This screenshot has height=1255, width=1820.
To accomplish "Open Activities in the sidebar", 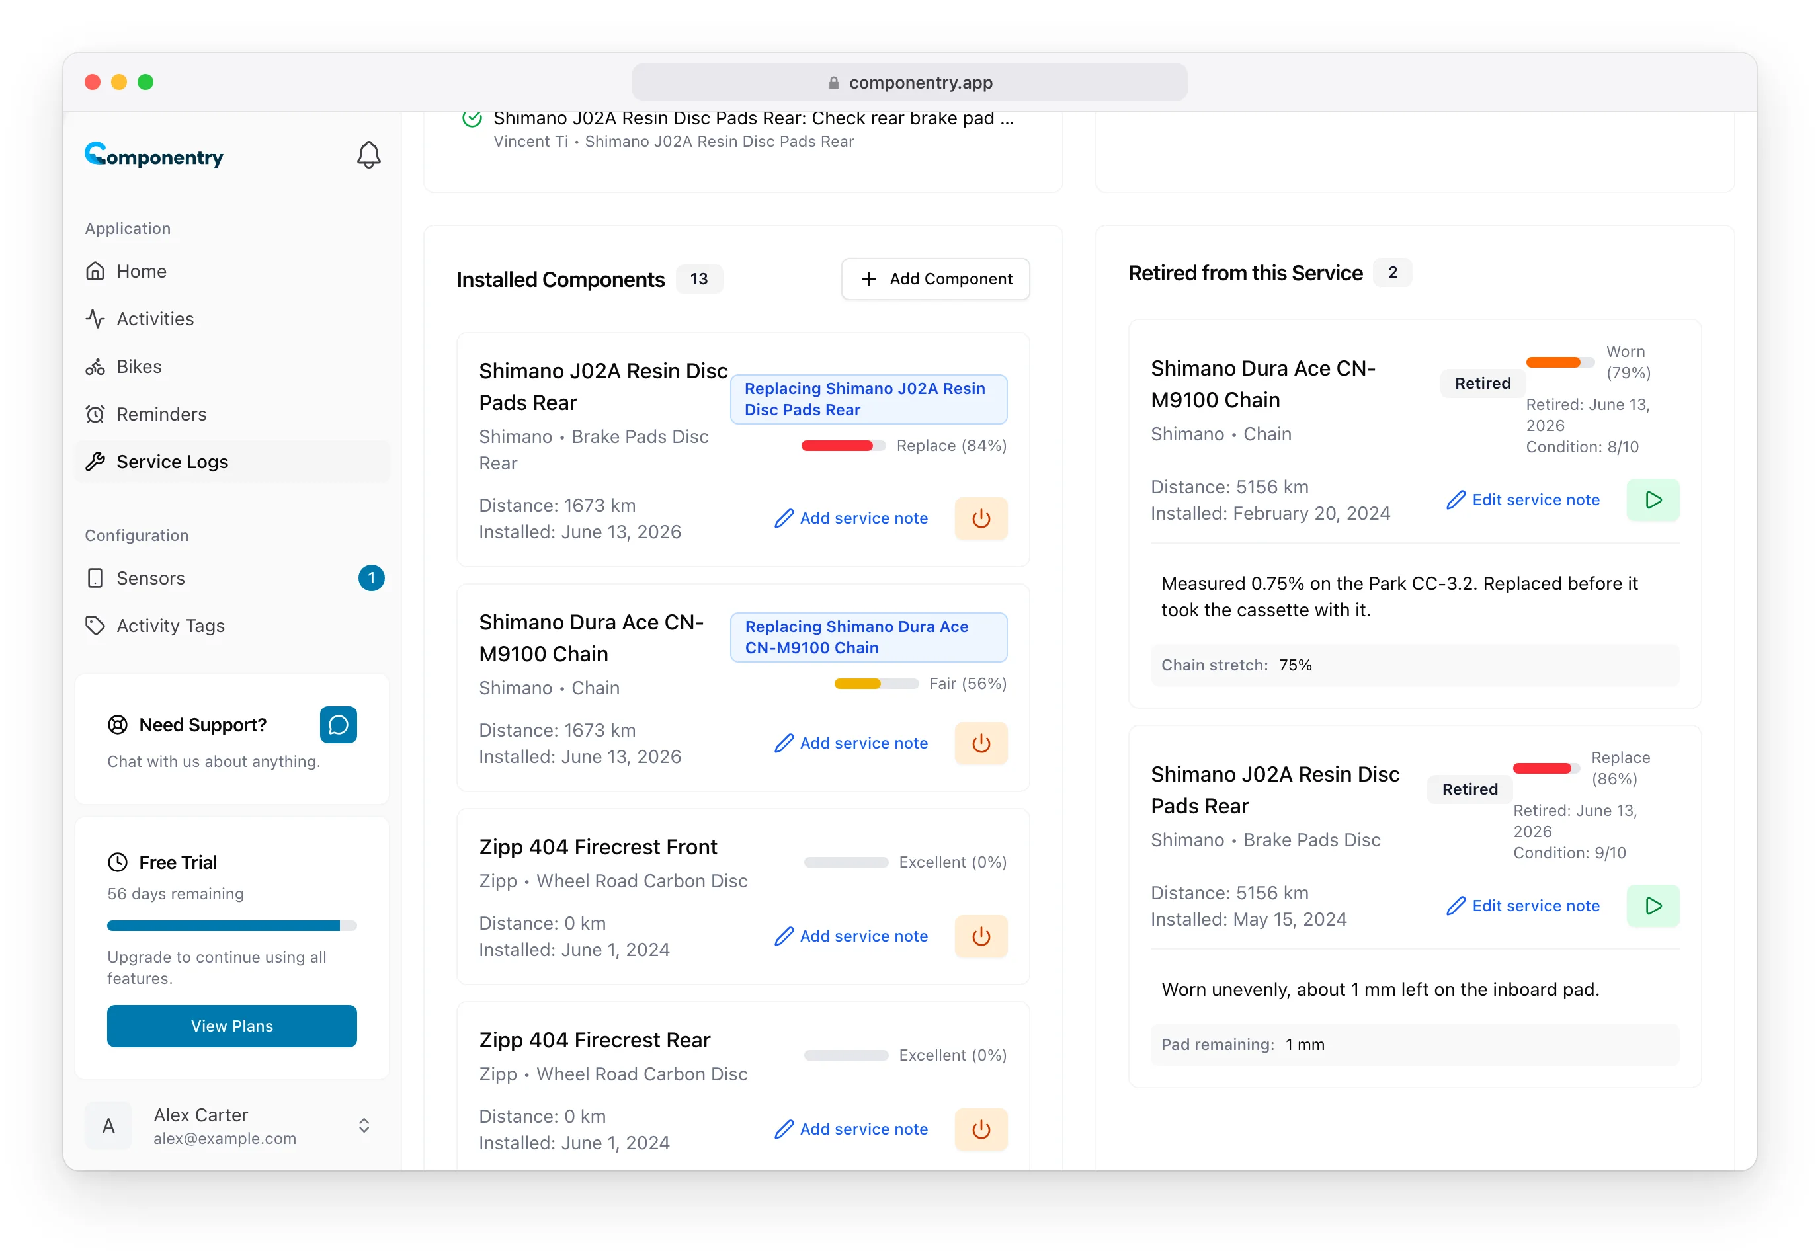I will (x=232, y=319).
